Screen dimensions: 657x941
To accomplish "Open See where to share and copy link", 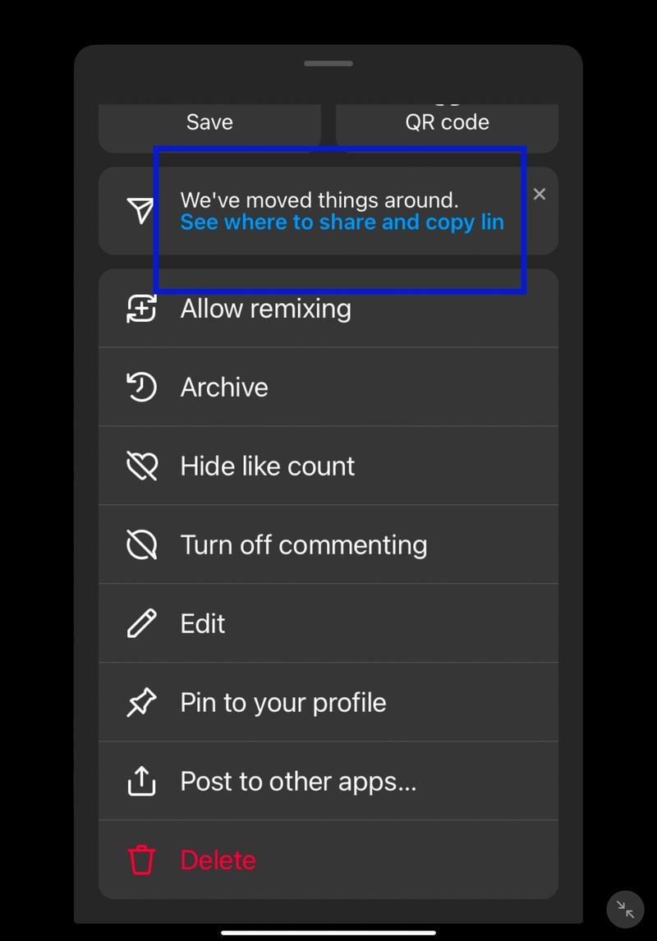I will tap(342, 223).
